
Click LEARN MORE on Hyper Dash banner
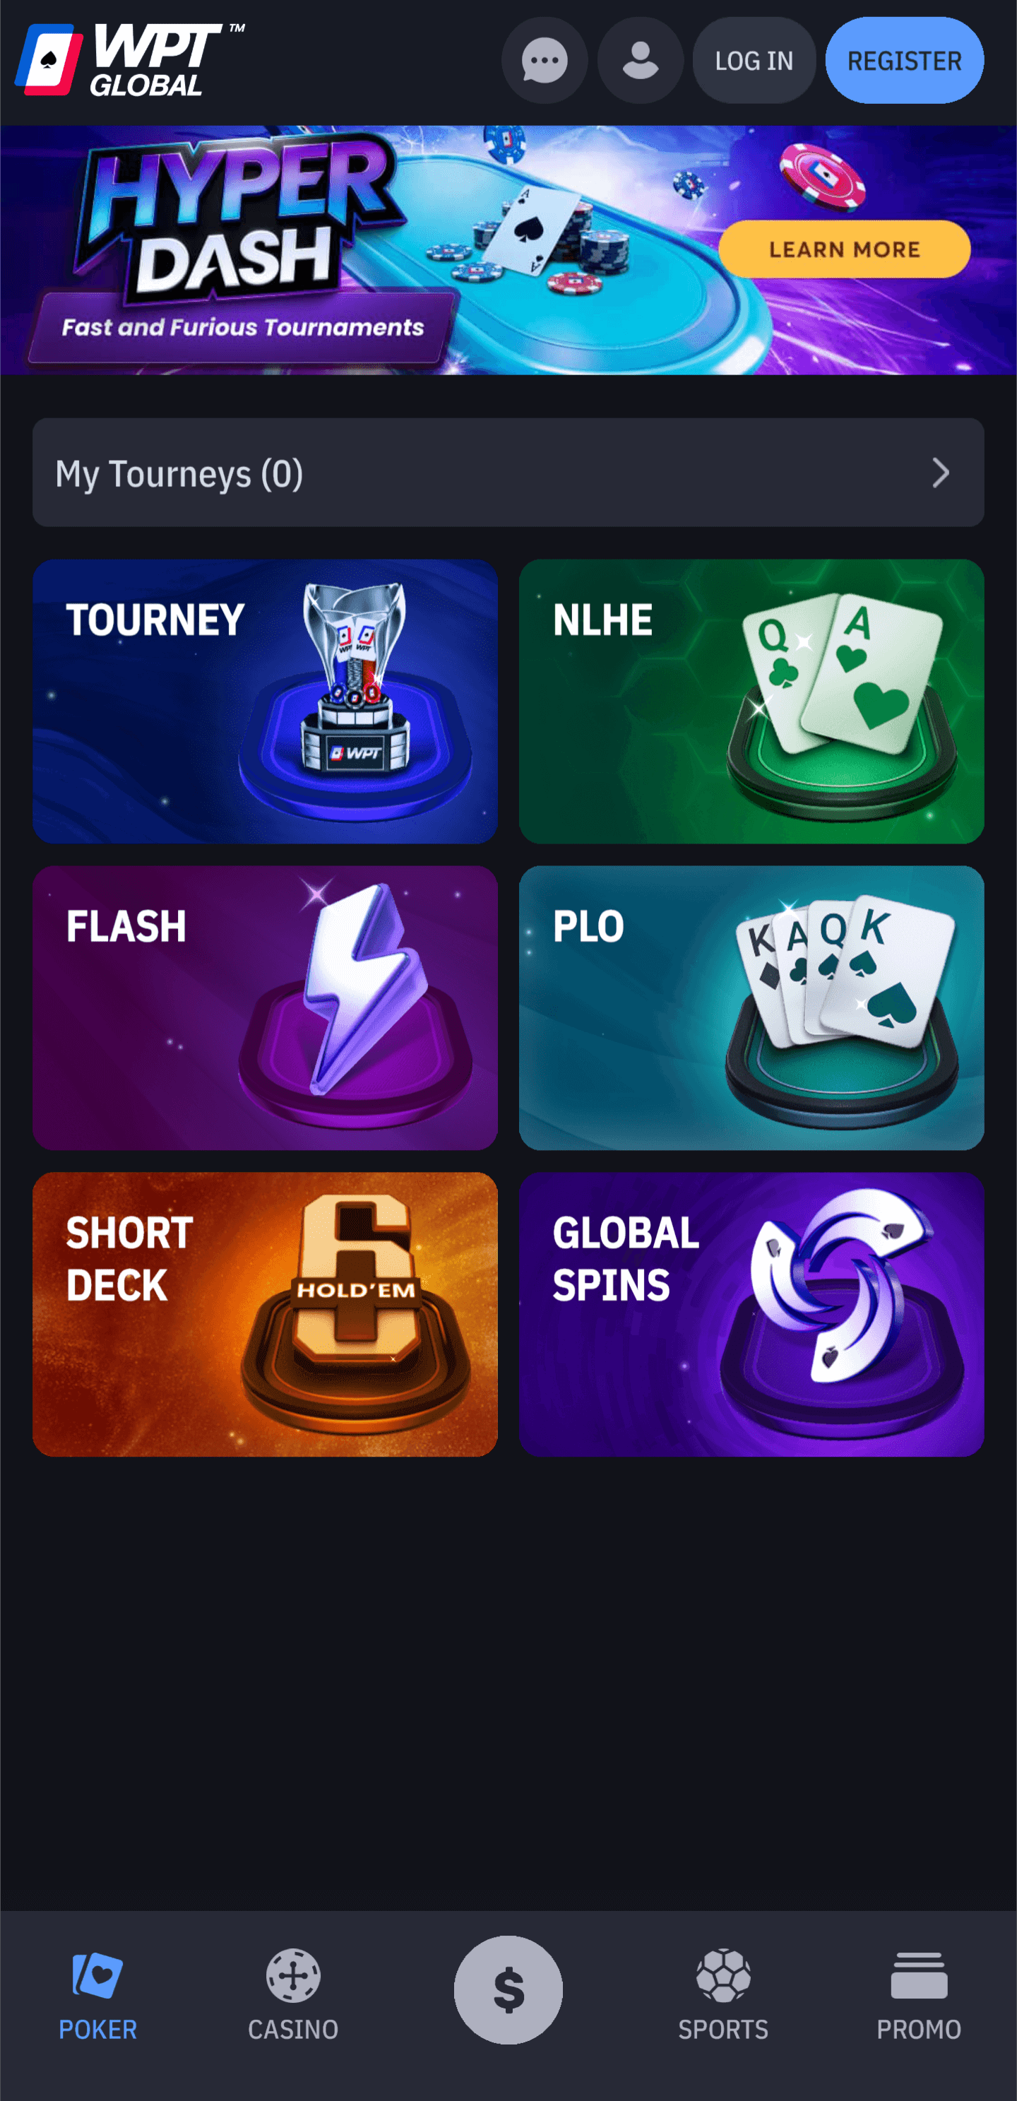844,249
